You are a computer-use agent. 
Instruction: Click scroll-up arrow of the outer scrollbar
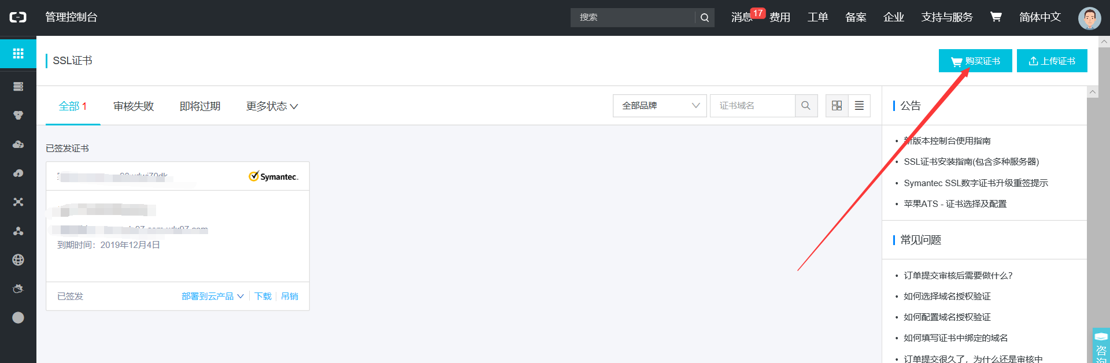pyautogui.click(x=1104, y=42)
